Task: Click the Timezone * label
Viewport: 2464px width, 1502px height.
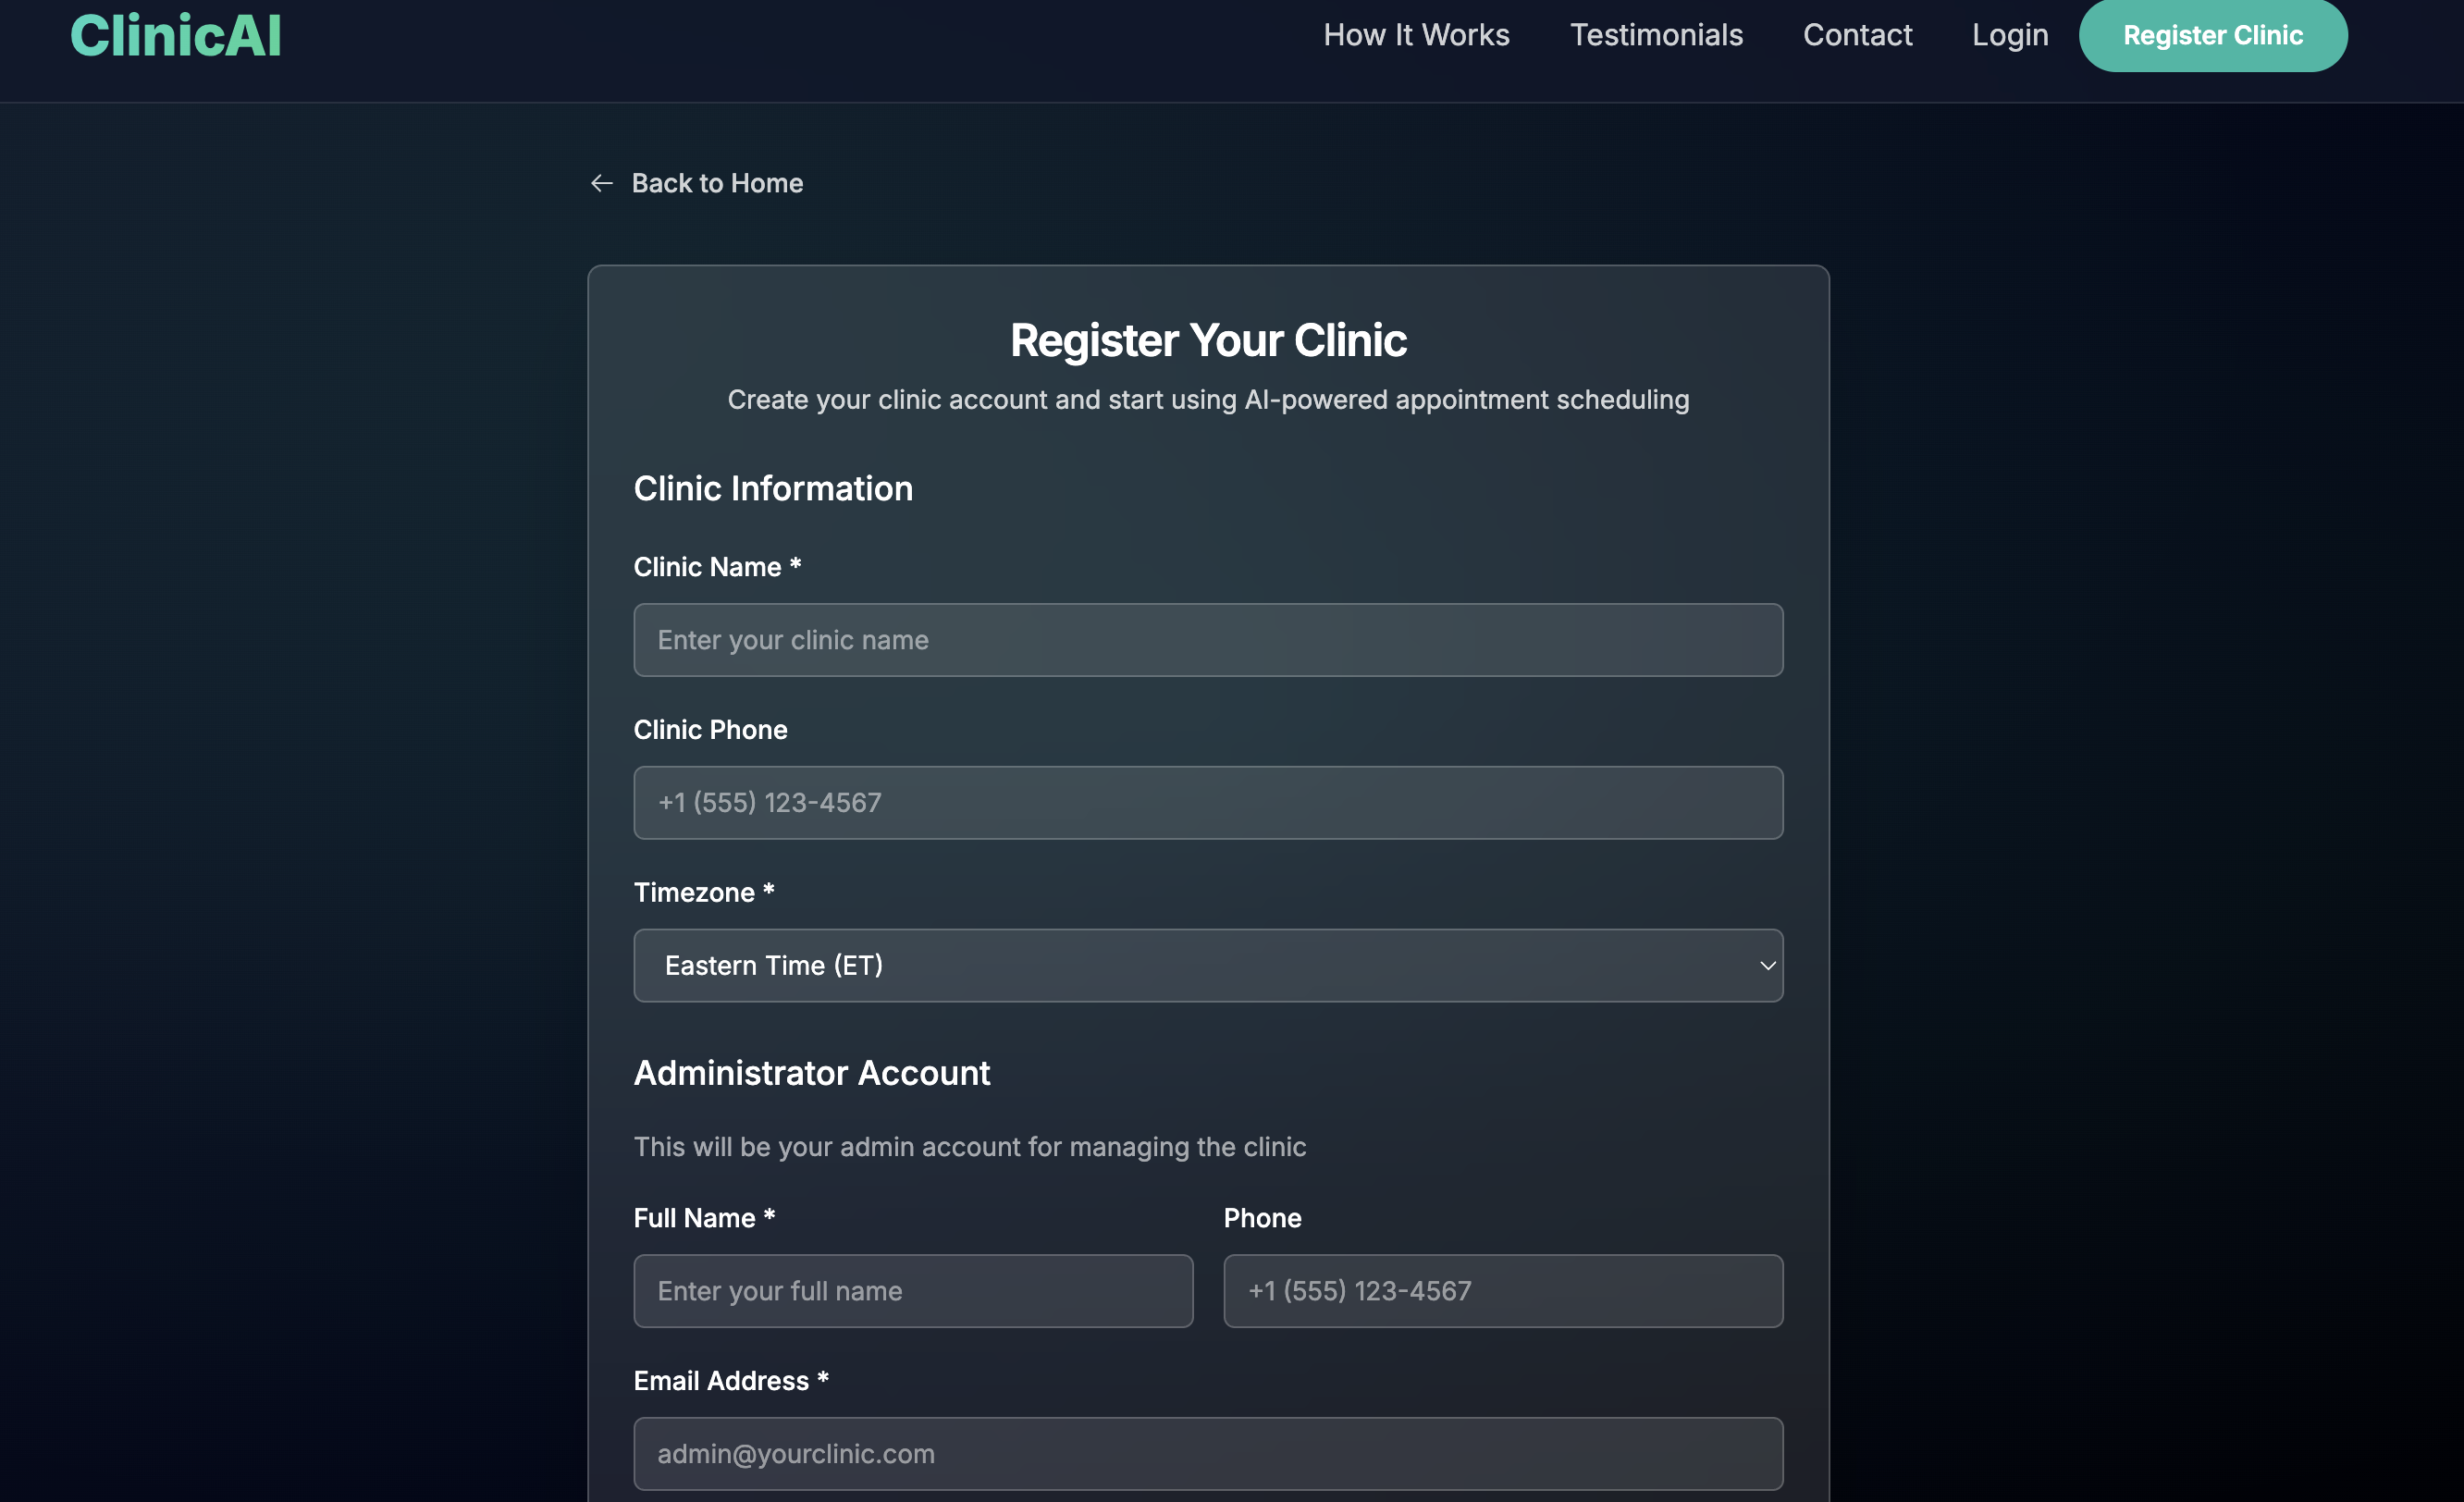Action: (x=704, y=892)
